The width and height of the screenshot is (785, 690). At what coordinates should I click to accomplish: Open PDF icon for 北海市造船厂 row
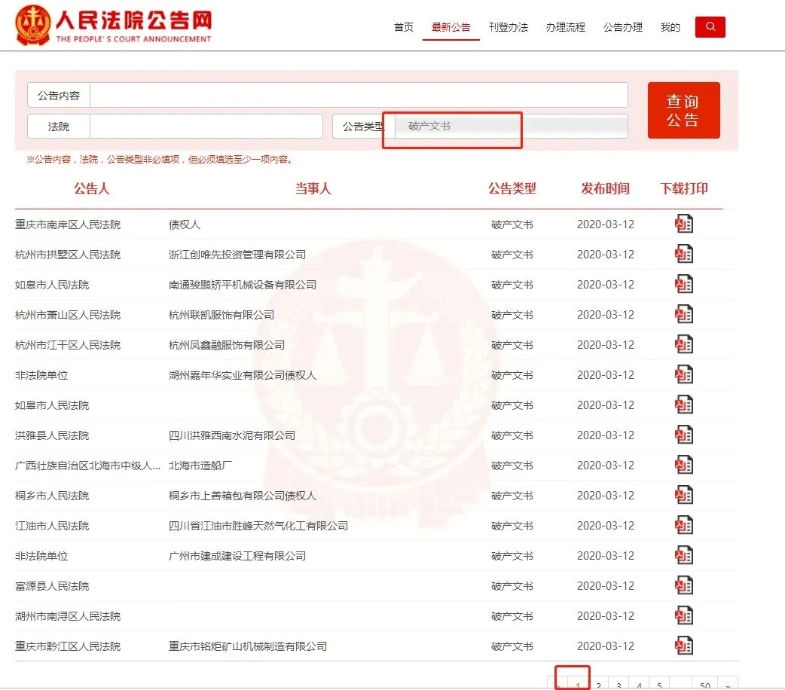pos(683,465)
